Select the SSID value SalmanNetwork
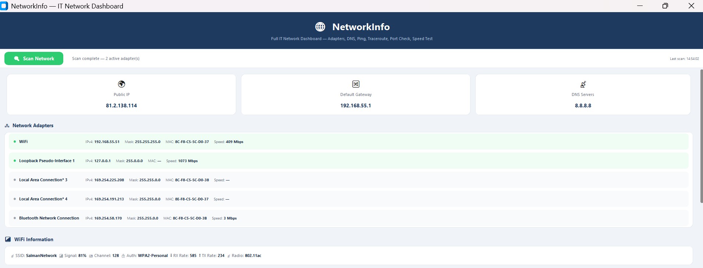The width and height of the screenshot is (703, 268). (x=41, y=256)
